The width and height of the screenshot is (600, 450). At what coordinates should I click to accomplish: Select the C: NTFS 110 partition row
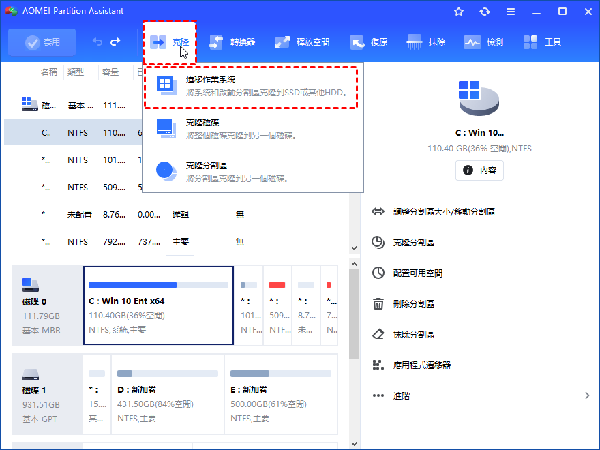tap(73, 133)
